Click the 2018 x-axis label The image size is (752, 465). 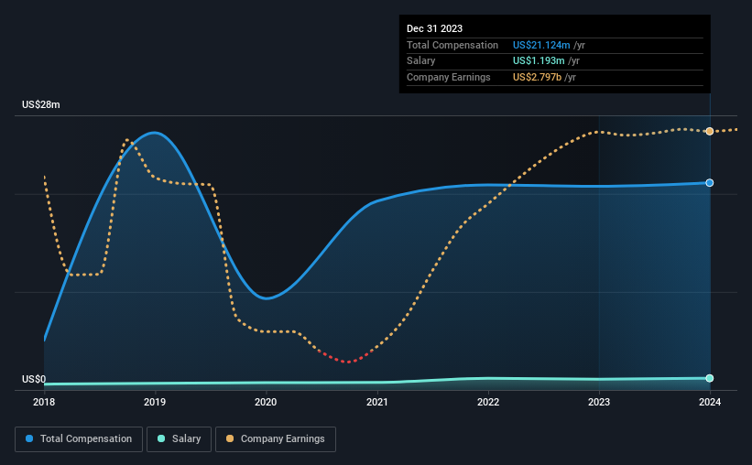[x=44, y=402]
